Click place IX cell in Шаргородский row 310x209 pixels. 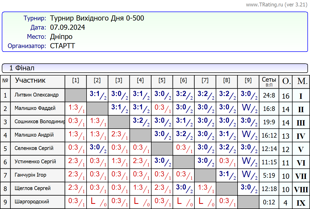pos(301,203)
